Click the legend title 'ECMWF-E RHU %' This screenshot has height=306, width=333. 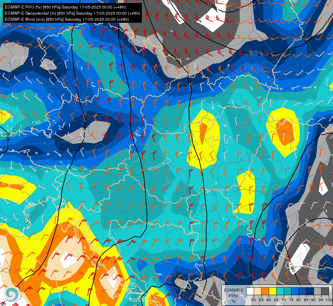click(x=234, y=295)
